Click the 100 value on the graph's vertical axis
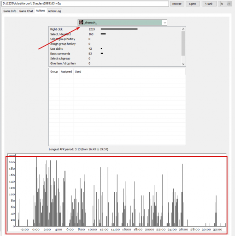The height and width of the screenshot is (236, 235). pyautogui.click(x=12, y=195)
